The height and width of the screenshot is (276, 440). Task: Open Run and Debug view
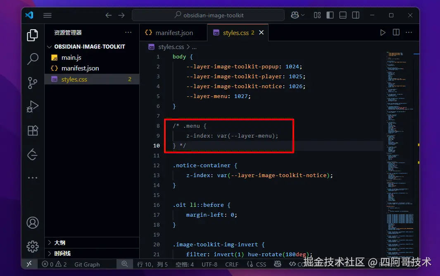(x=33, y=107)
